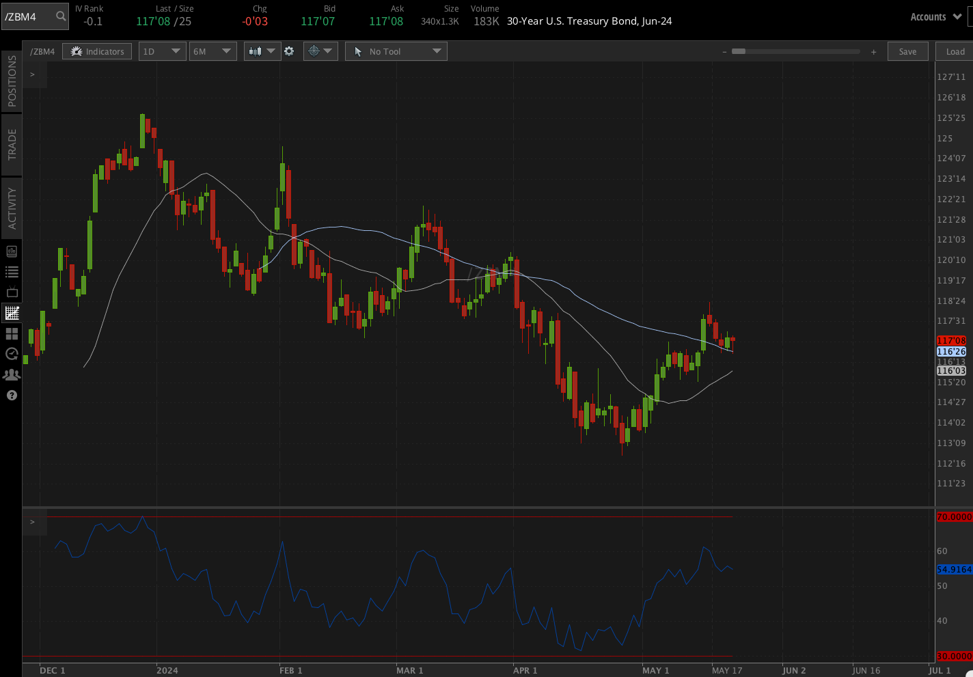This screenshot has height=677, width=973.
Task: Switch to the TRADE side tab
Action: tap(12, 145)
